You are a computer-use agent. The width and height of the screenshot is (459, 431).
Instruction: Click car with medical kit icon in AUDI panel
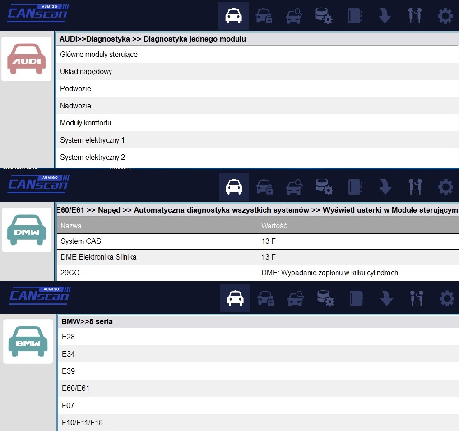tap(264, 16)
